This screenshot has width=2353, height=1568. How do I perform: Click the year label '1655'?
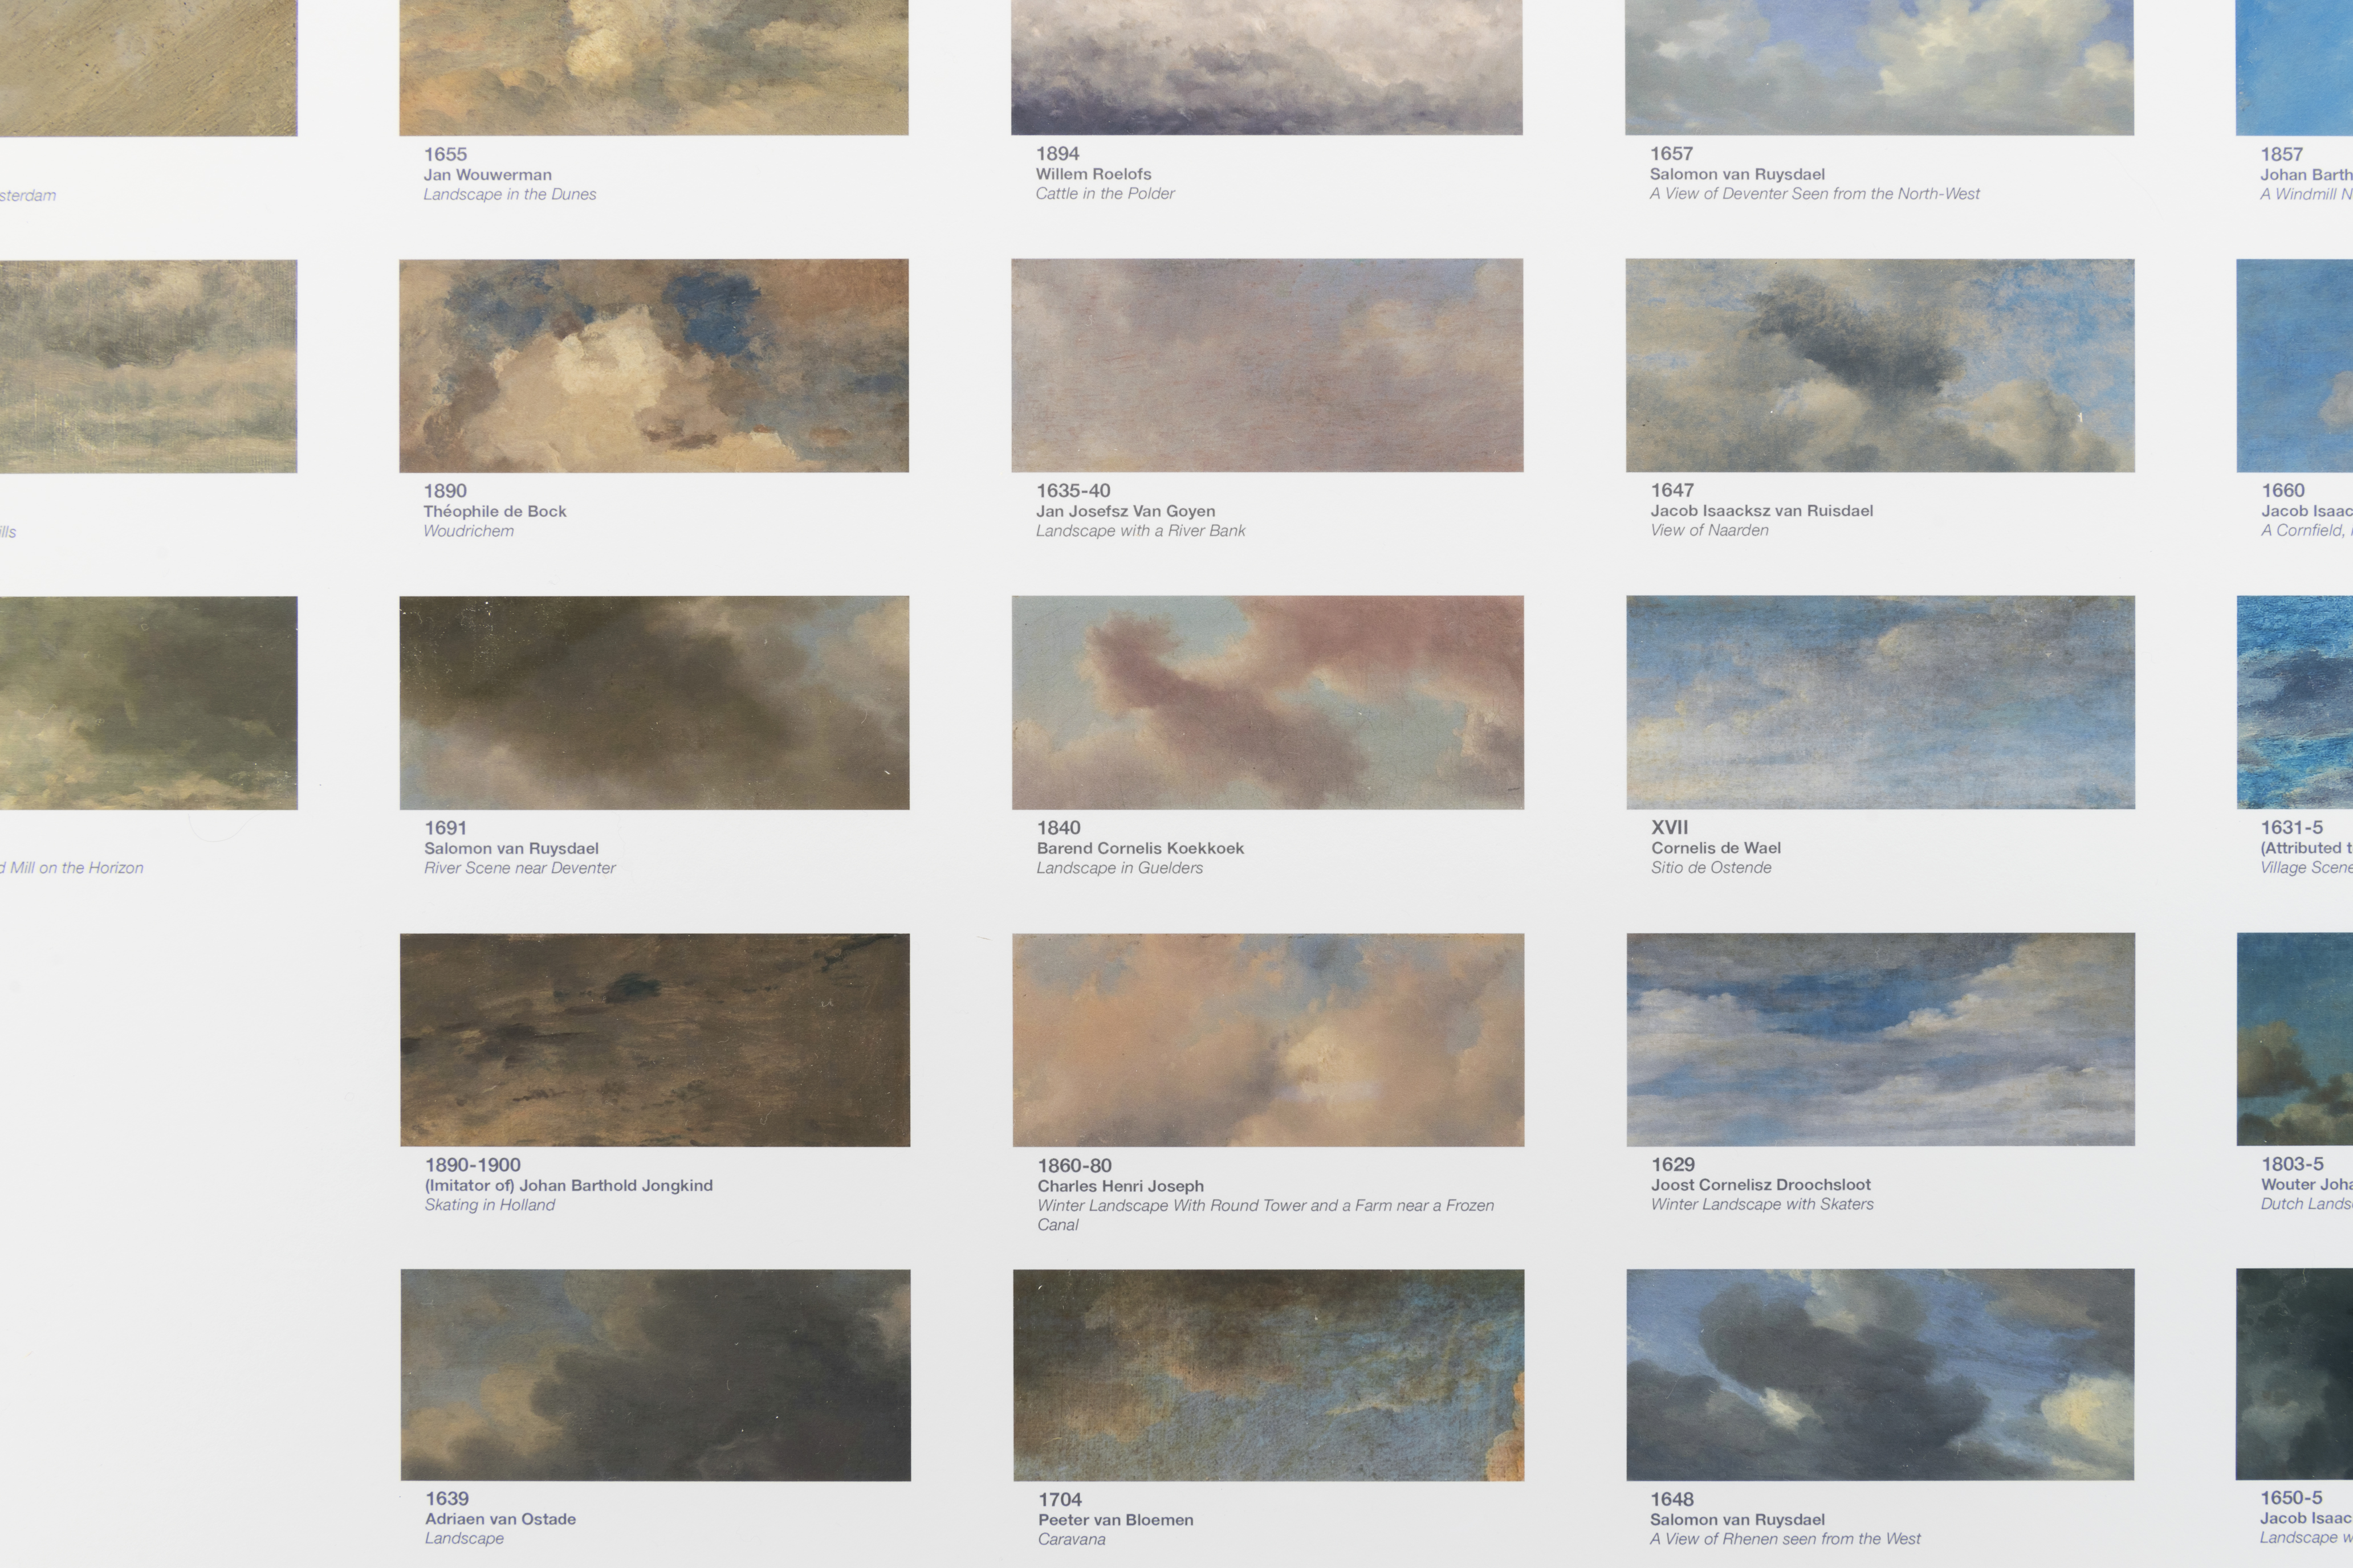click(x=445, y=154)
